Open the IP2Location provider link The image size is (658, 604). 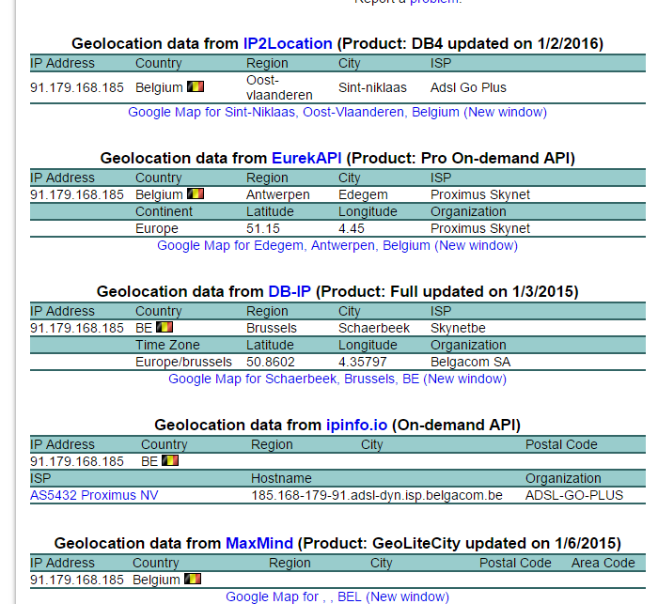click(x=288, y=43)
